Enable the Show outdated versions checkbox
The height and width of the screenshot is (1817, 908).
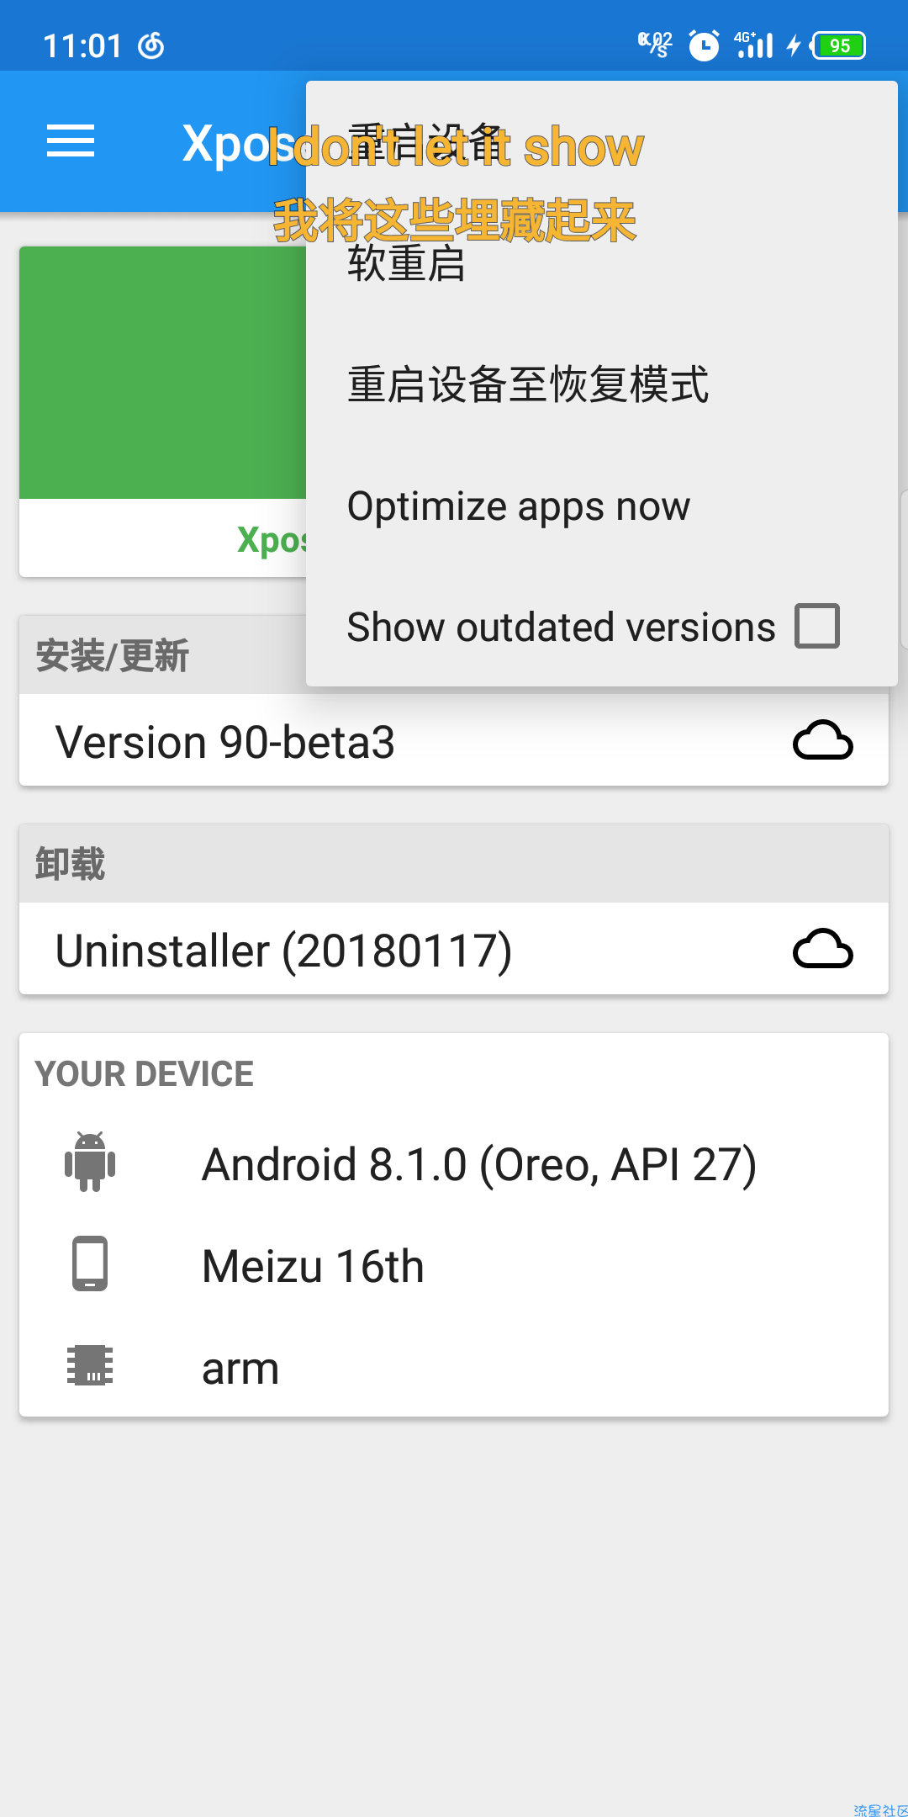[817, 626]
